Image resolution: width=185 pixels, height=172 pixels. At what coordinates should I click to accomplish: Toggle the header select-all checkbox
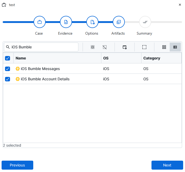coord(8,58)
